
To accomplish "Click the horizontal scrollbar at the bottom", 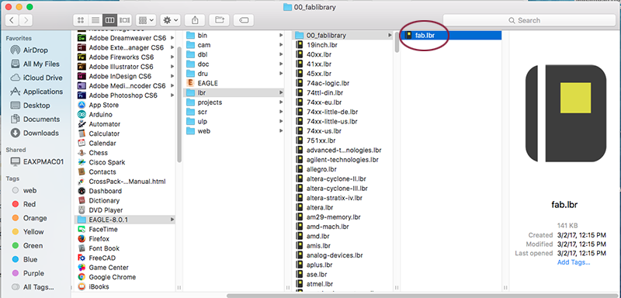I will point(422,295).
